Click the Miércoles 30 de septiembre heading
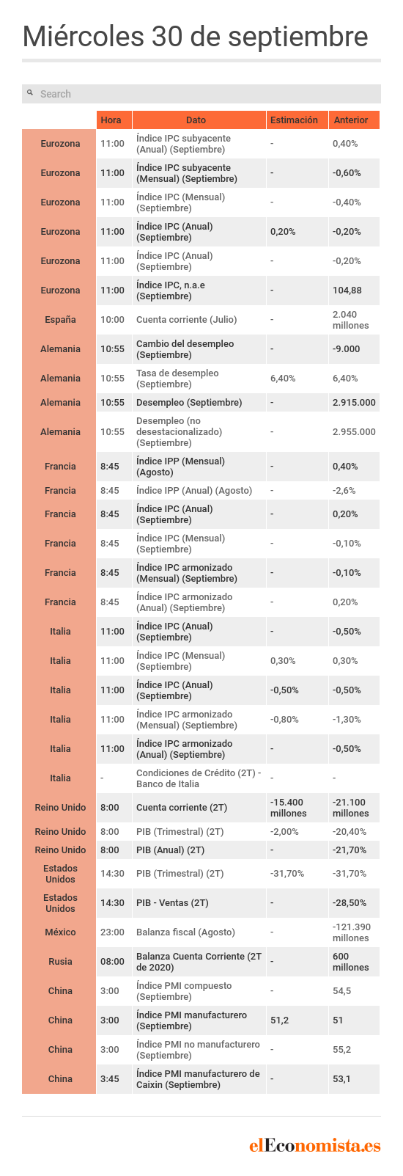This screenshot has width=403, height=1176. (x=195, y=36)
